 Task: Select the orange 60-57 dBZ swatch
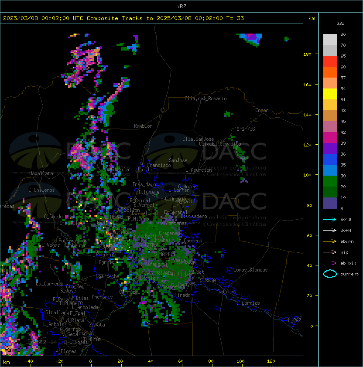[x=330, y=72]
